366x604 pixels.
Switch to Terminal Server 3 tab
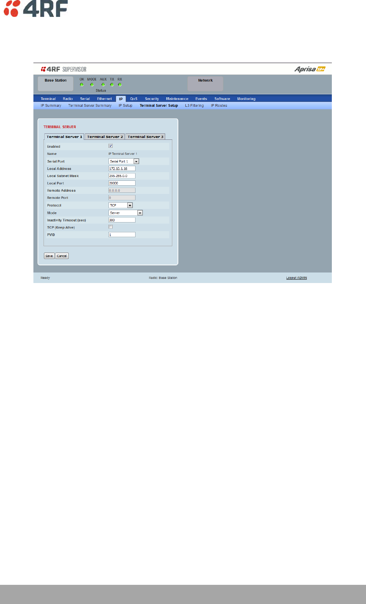click(145, 137)
